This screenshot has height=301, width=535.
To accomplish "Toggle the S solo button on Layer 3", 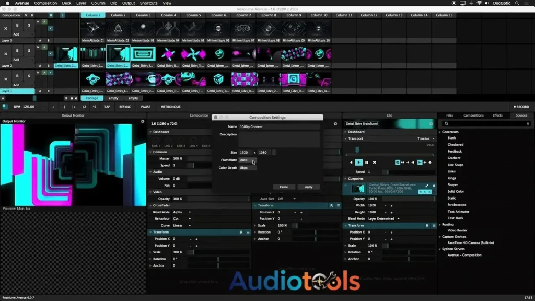I will tap(29, 26).
